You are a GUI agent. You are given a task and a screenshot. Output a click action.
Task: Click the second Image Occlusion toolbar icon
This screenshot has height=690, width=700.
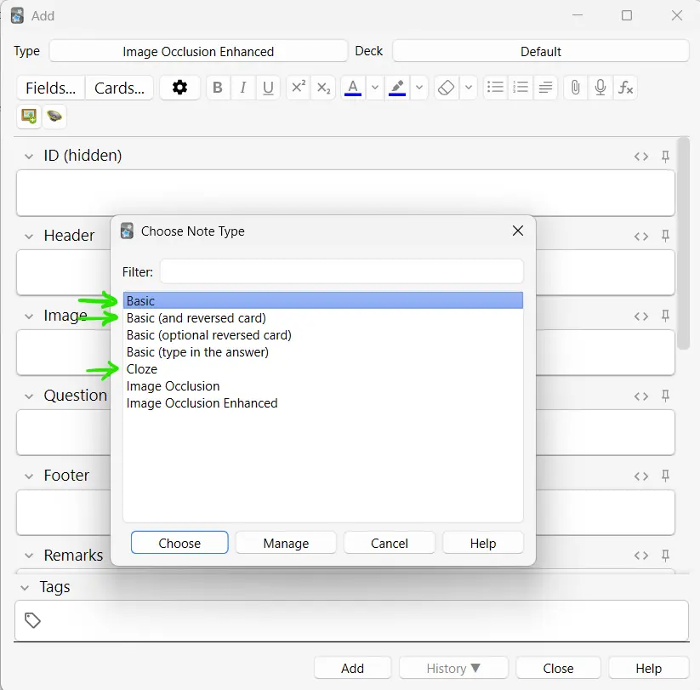[x=54, y=117]
